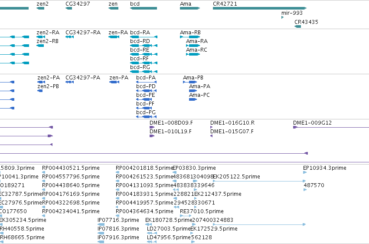The height and width of the screenshot is (244, 369).
Task: Select protein bcd-PG
Action: click(147, 117)
